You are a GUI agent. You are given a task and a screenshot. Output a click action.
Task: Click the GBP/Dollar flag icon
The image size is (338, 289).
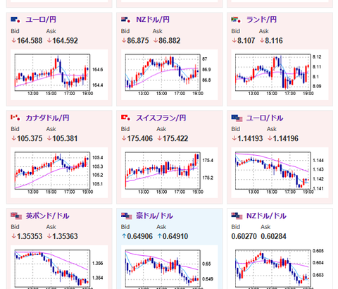(x=16, y=216)
